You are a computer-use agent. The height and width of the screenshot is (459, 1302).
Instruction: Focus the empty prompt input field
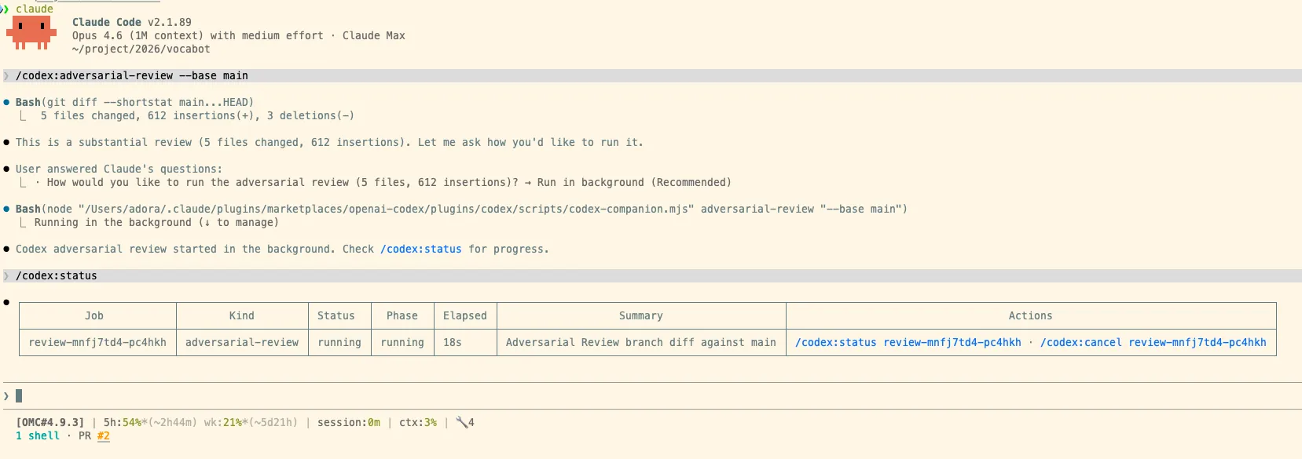[629, 396]
